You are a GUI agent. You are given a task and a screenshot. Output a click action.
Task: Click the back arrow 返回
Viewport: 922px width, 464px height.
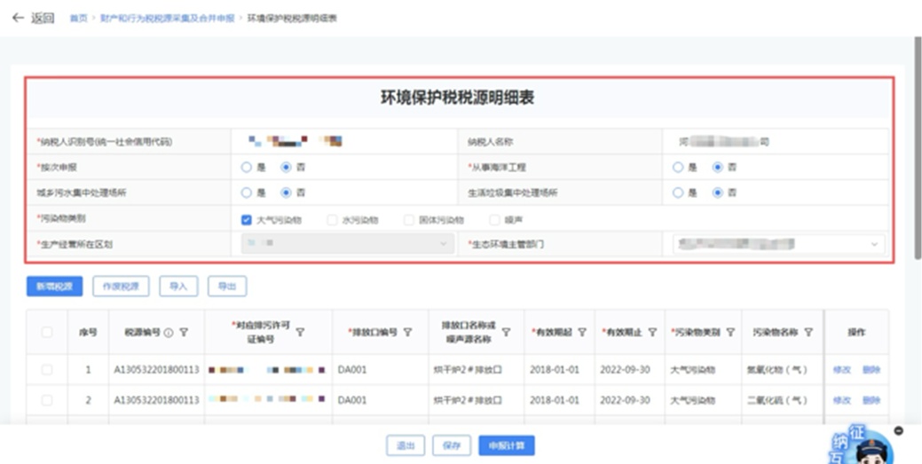[x=33, y=18]
